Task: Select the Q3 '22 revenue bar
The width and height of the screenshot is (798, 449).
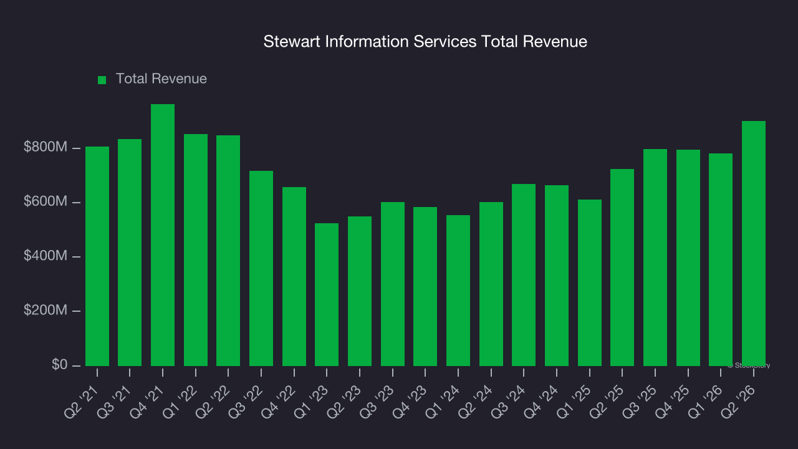Action: 261,268
